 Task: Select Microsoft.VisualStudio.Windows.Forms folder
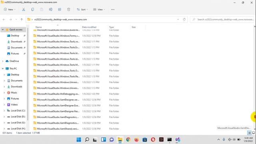pos(58,36)
